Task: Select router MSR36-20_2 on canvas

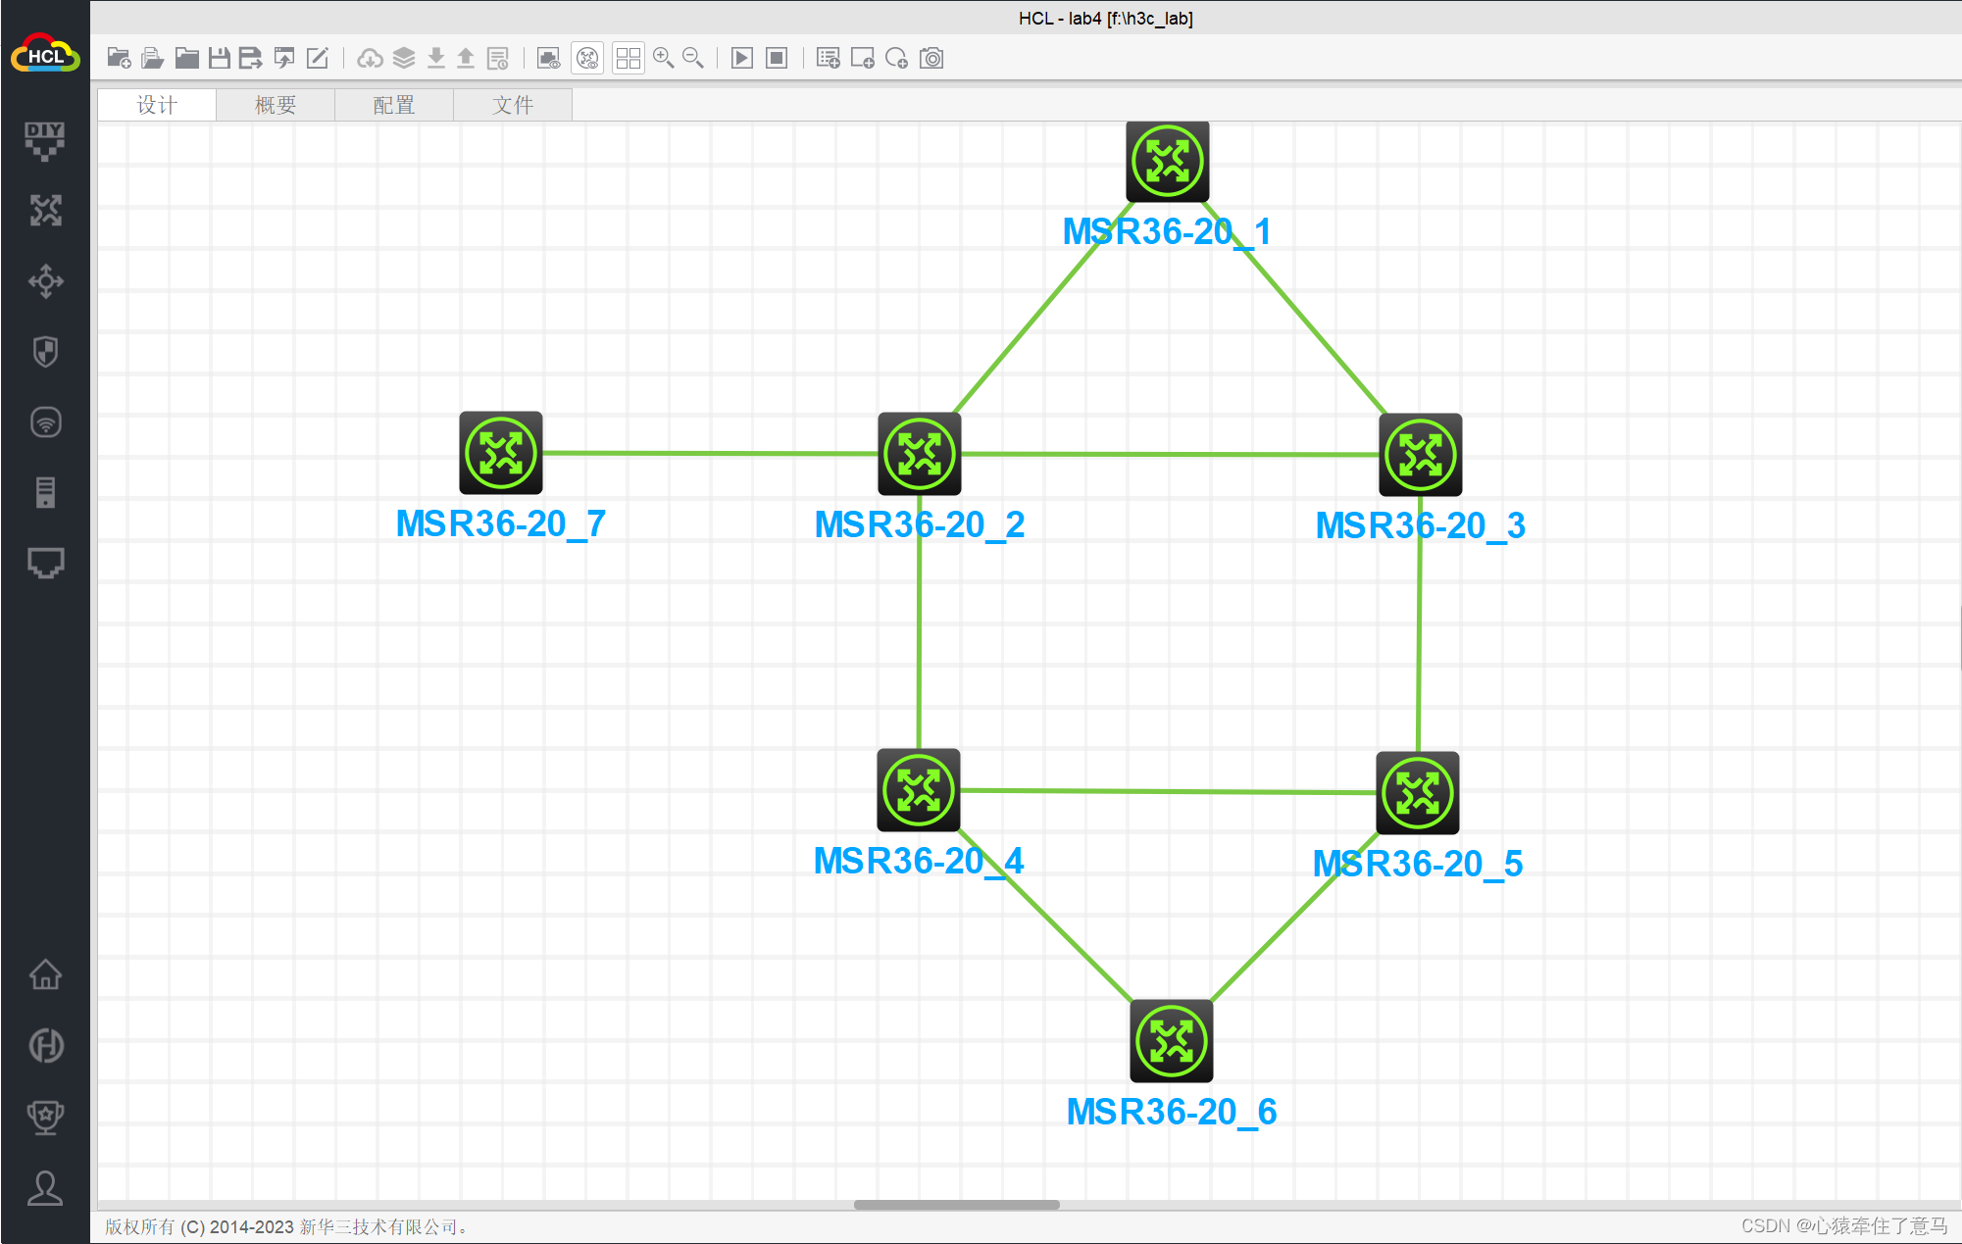Action: point(919,454)
